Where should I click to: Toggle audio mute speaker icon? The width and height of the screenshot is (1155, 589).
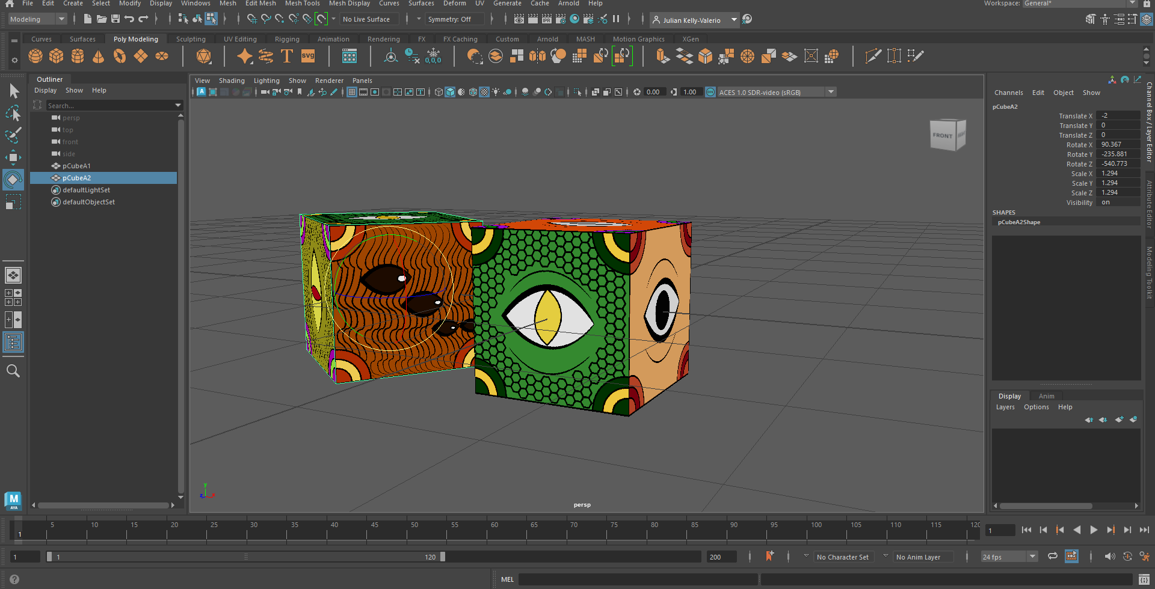(x=1110, y=557)
